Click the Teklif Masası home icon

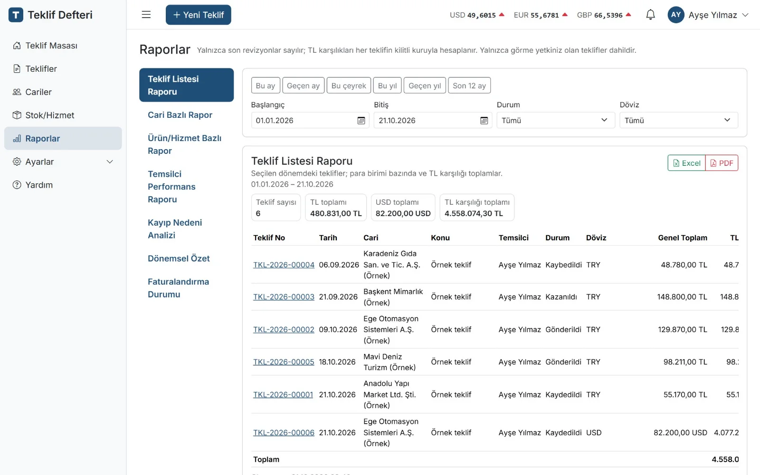[x=17, y=46]
